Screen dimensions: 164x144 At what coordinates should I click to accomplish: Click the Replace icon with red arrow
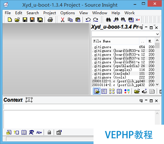(138, 20)
